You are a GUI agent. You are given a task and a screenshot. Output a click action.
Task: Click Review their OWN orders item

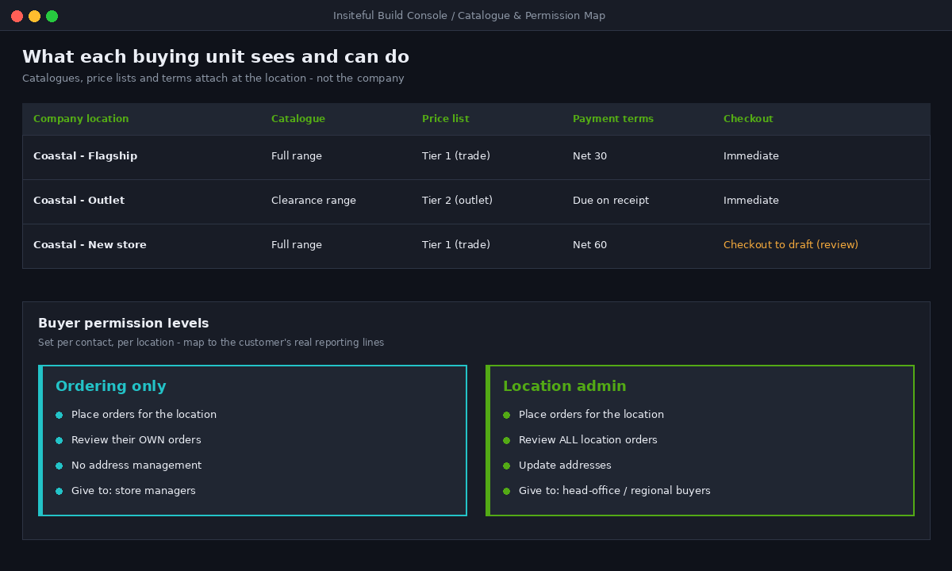click(x=136, y=440)
